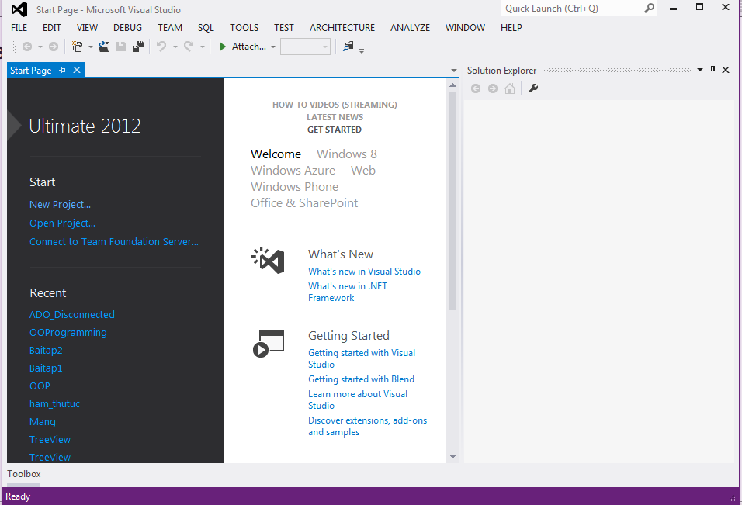Screen dimensions: 742x505
Task: Open the toolbar options overflow arrow
Action: pyautogui.click(x=362, y=50)
